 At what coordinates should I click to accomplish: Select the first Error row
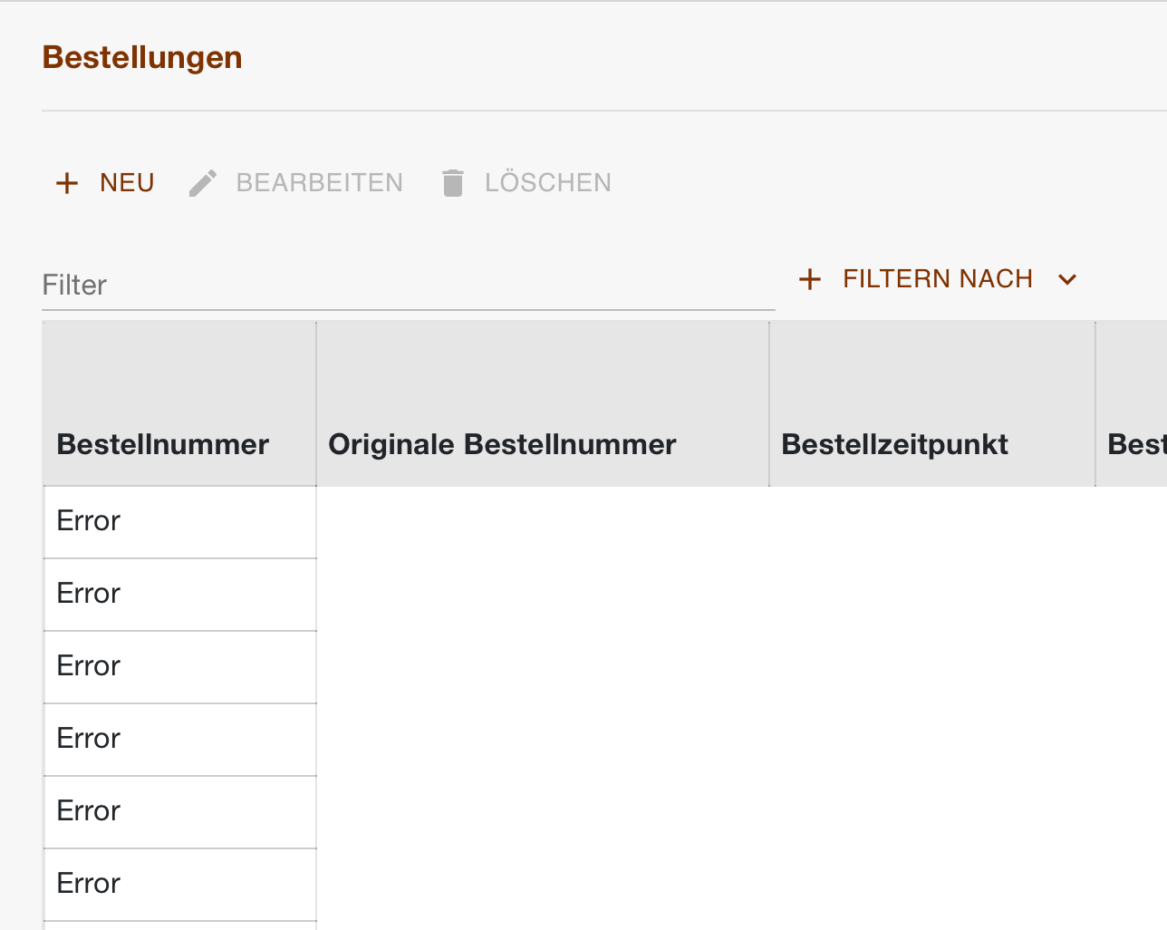pos(178,521)
